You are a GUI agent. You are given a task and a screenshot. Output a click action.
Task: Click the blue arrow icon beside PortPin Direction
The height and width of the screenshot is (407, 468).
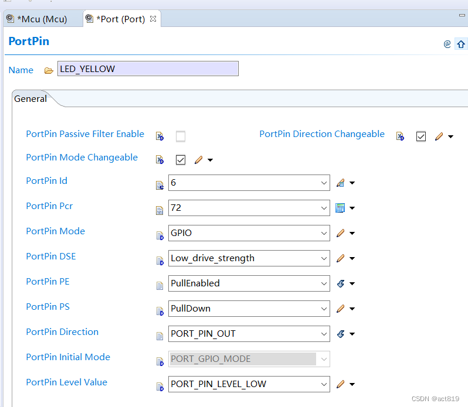(x=341, y=334)
